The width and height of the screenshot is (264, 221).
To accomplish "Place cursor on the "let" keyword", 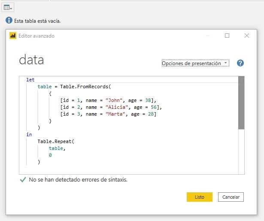I will click(x=30, y=80).
